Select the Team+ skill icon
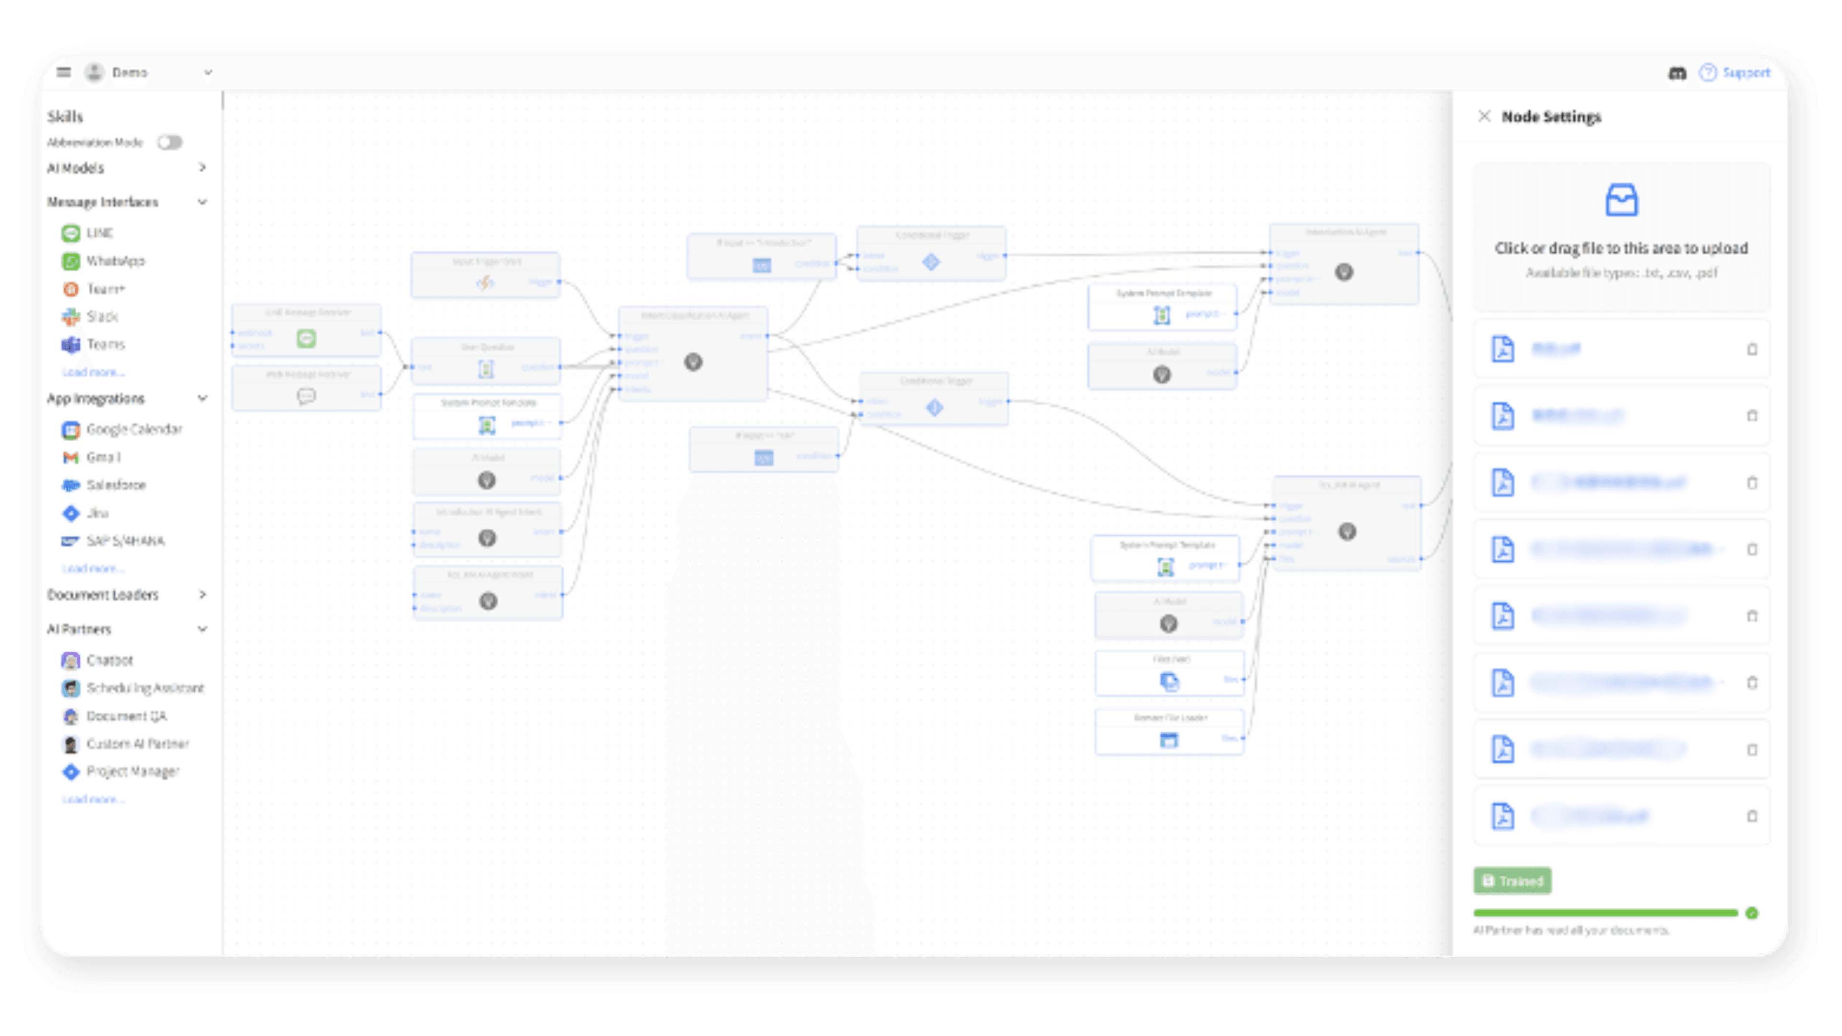Screen dimensions: 1842x1036 pos(71,289)
